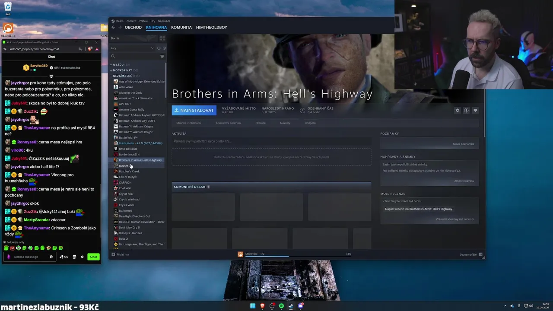Click Zobrazit všechny mé recenze
Screen dimensions: 553x311
tap(455, 219)
